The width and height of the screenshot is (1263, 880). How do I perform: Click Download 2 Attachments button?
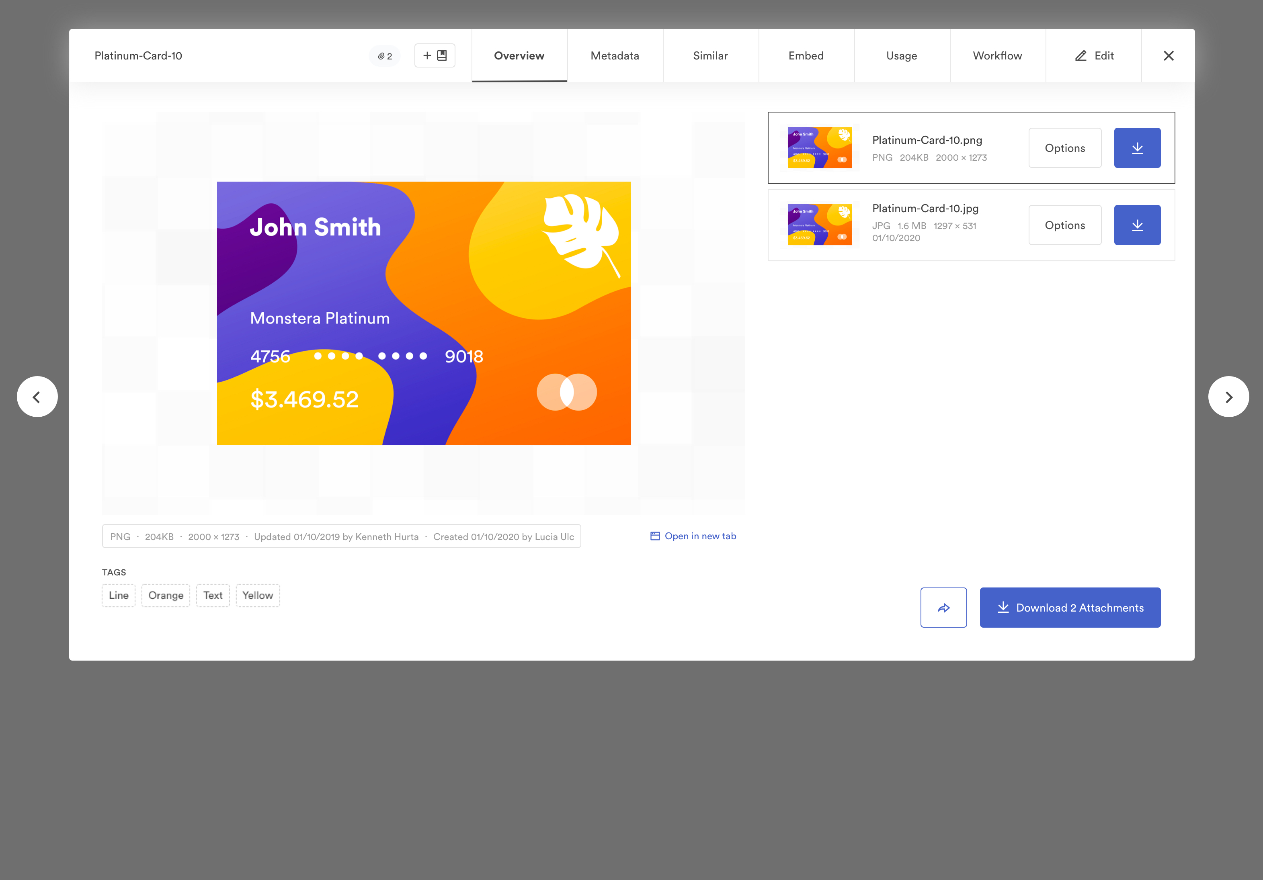[1070, 607]
